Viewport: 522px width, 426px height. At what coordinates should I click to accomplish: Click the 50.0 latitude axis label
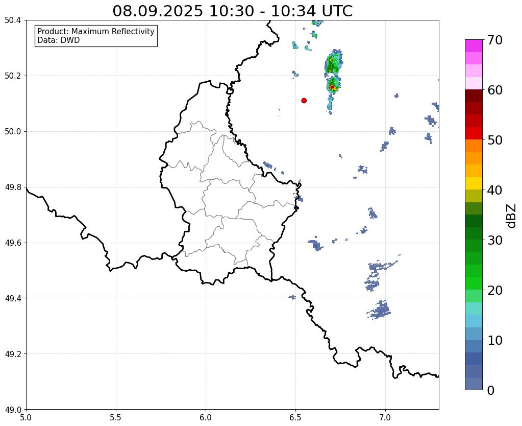tap(13, 131)
